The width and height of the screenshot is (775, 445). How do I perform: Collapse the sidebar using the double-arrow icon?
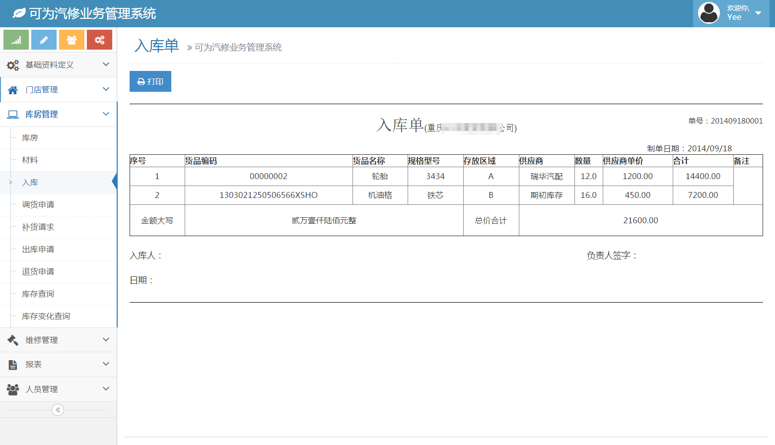pyautogui.click(x=58, y=410)
